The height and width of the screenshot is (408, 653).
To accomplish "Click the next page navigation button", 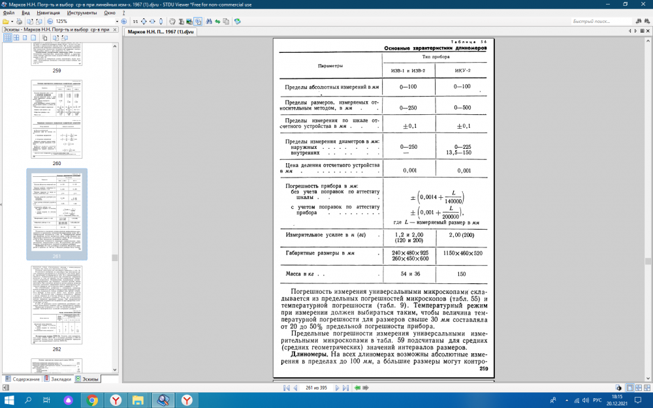I will tap(337, 387).
